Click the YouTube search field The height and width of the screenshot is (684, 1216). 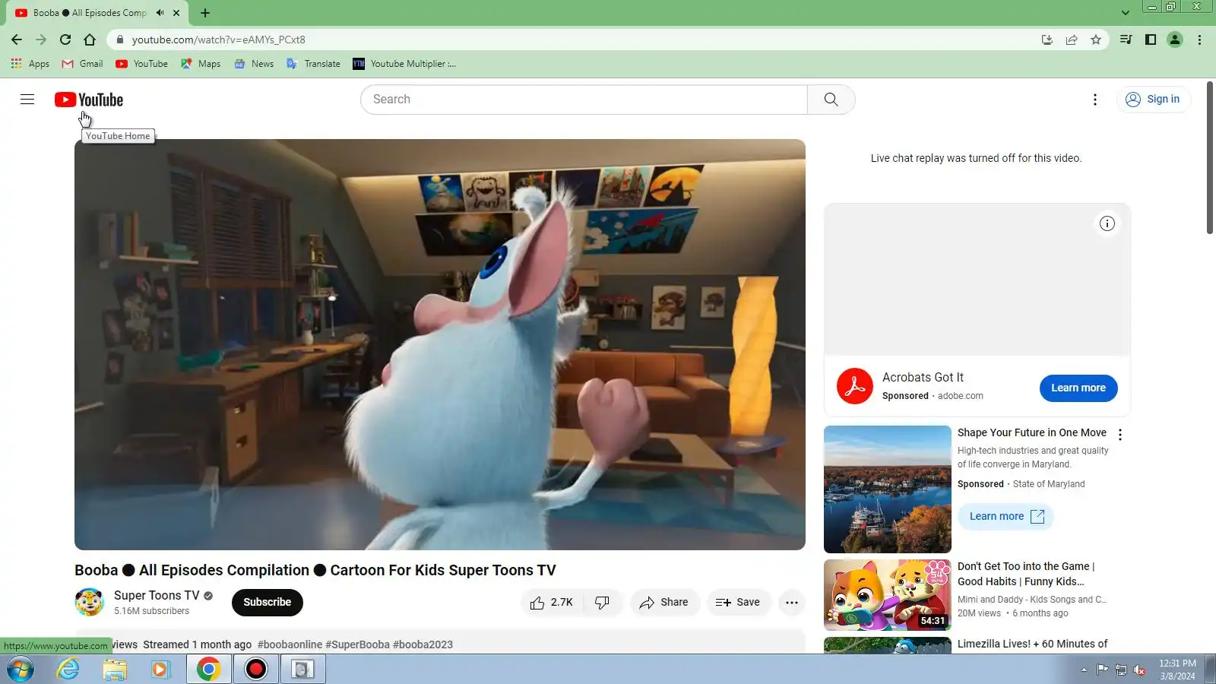[x=584, y=100]
